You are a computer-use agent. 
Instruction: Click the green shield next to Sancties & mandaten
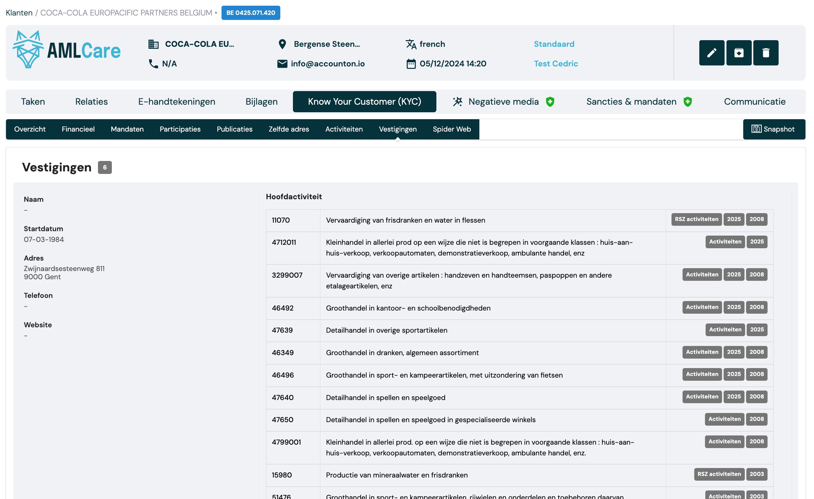click(688, 102)
